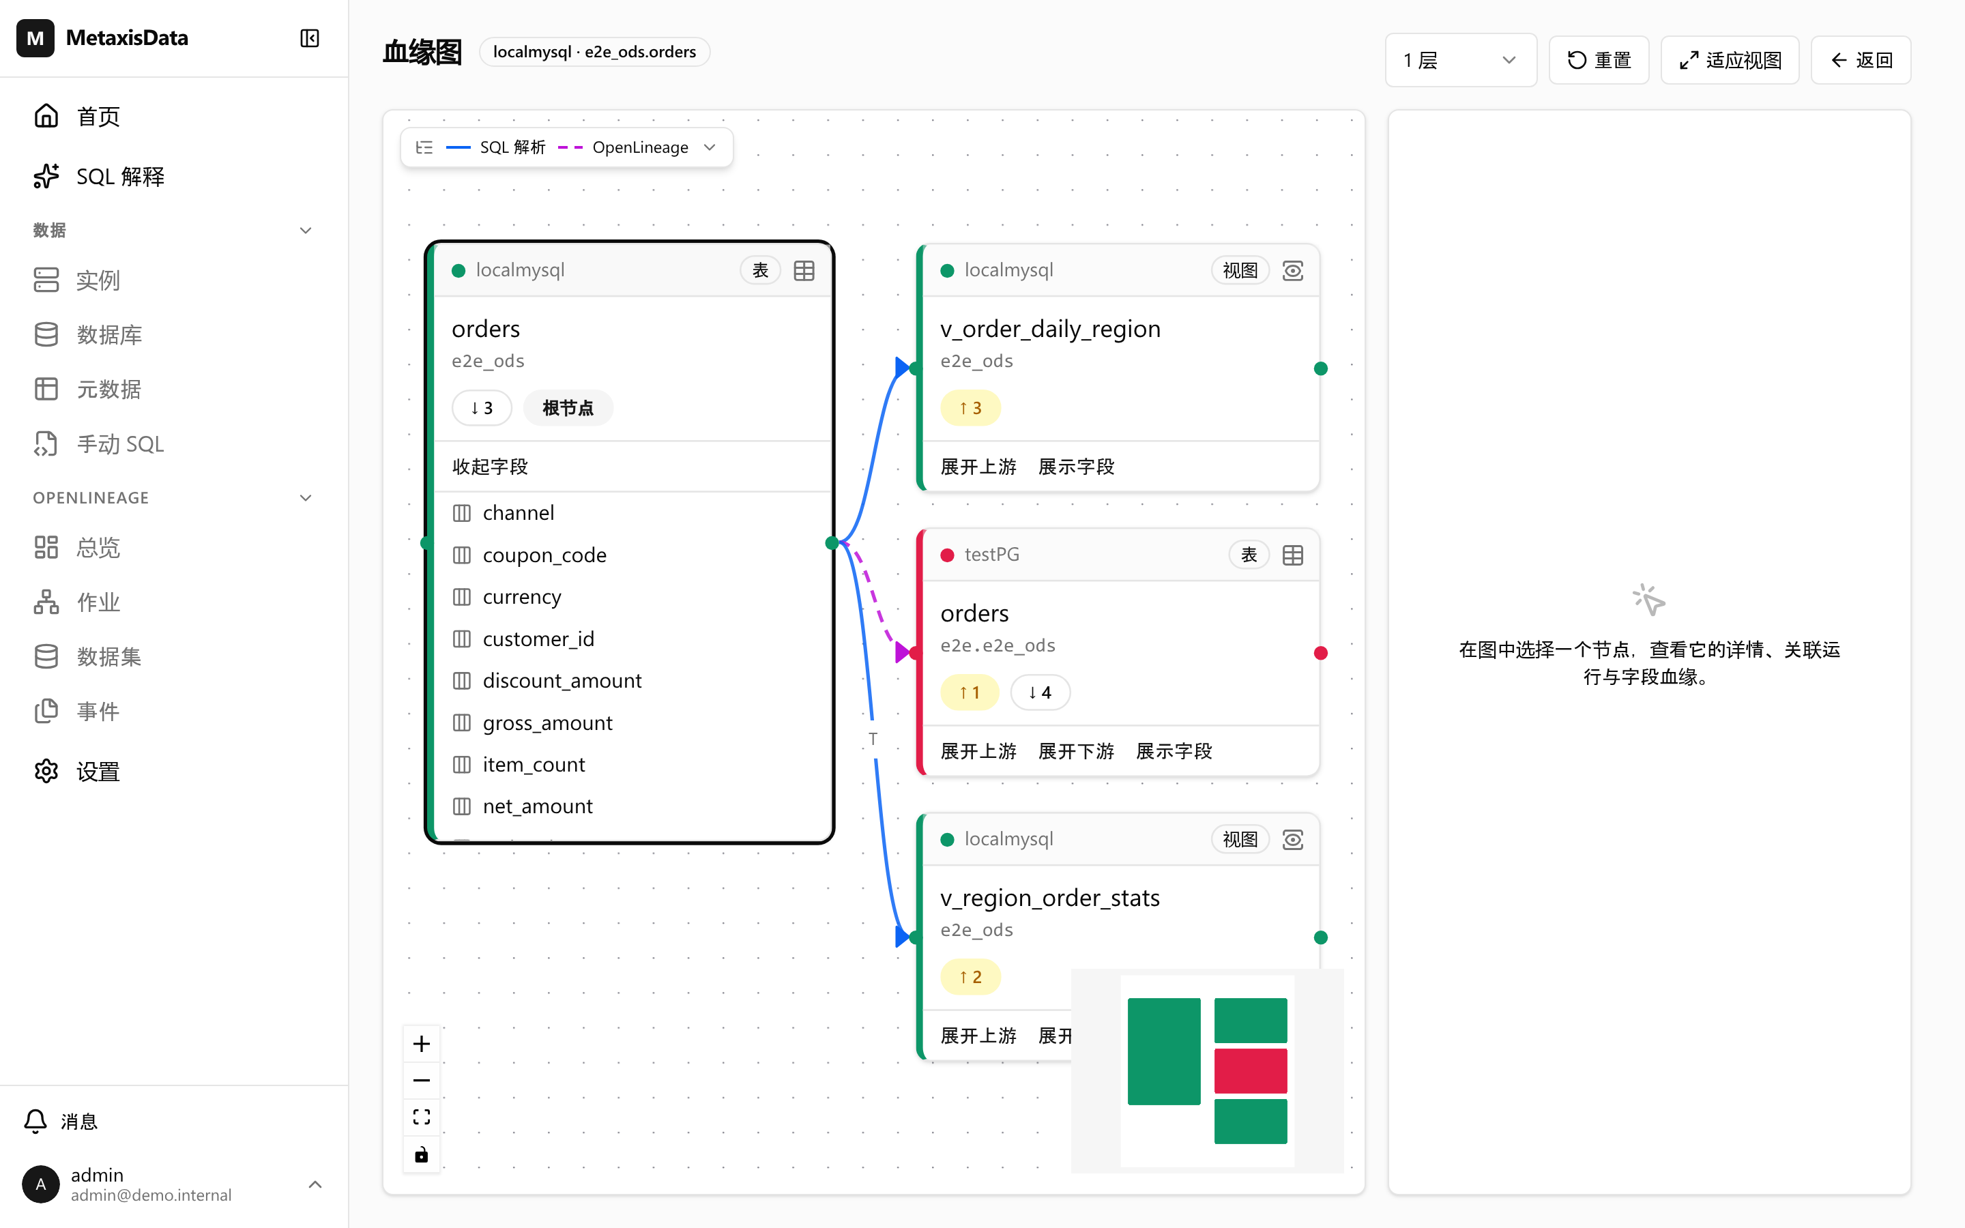Click eye icon on v_region_order_stats node
Screen dimensions: 1965x1228
[1293, 839]
